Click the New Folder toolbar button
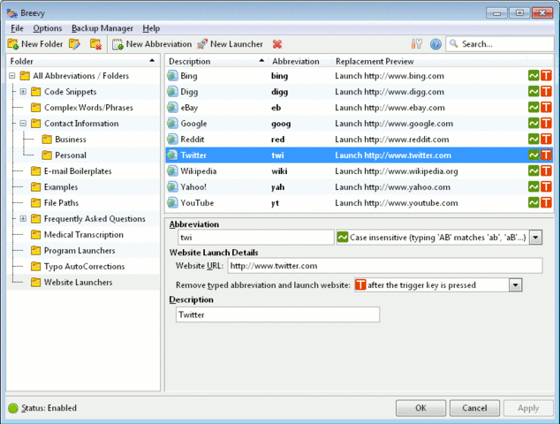Viewport: 560px width, 424px height. [35, 44]
